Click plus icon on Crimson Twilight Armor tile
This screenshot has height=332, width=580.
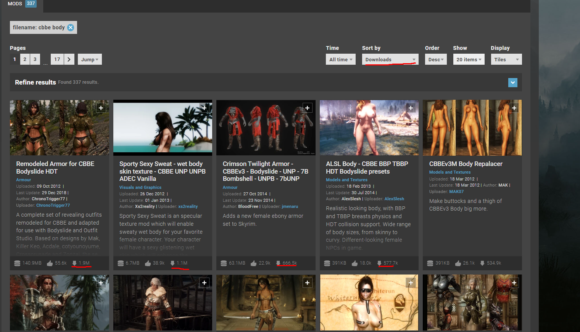click(x=307, y=108)
